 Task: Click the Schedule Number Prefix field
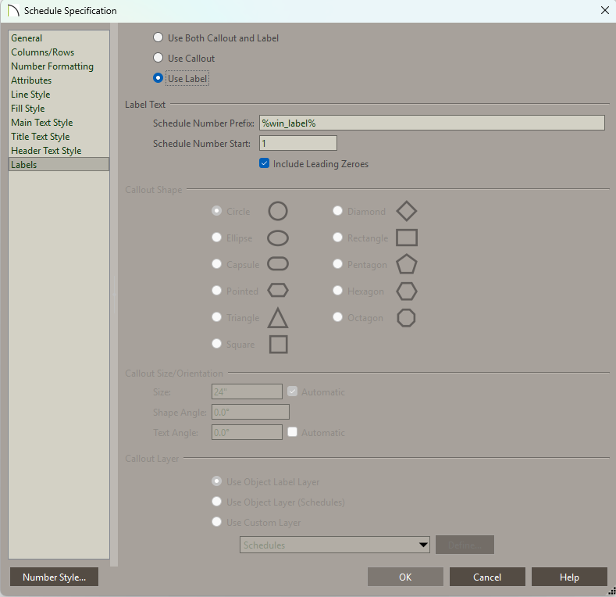click(x=431, y=123)
